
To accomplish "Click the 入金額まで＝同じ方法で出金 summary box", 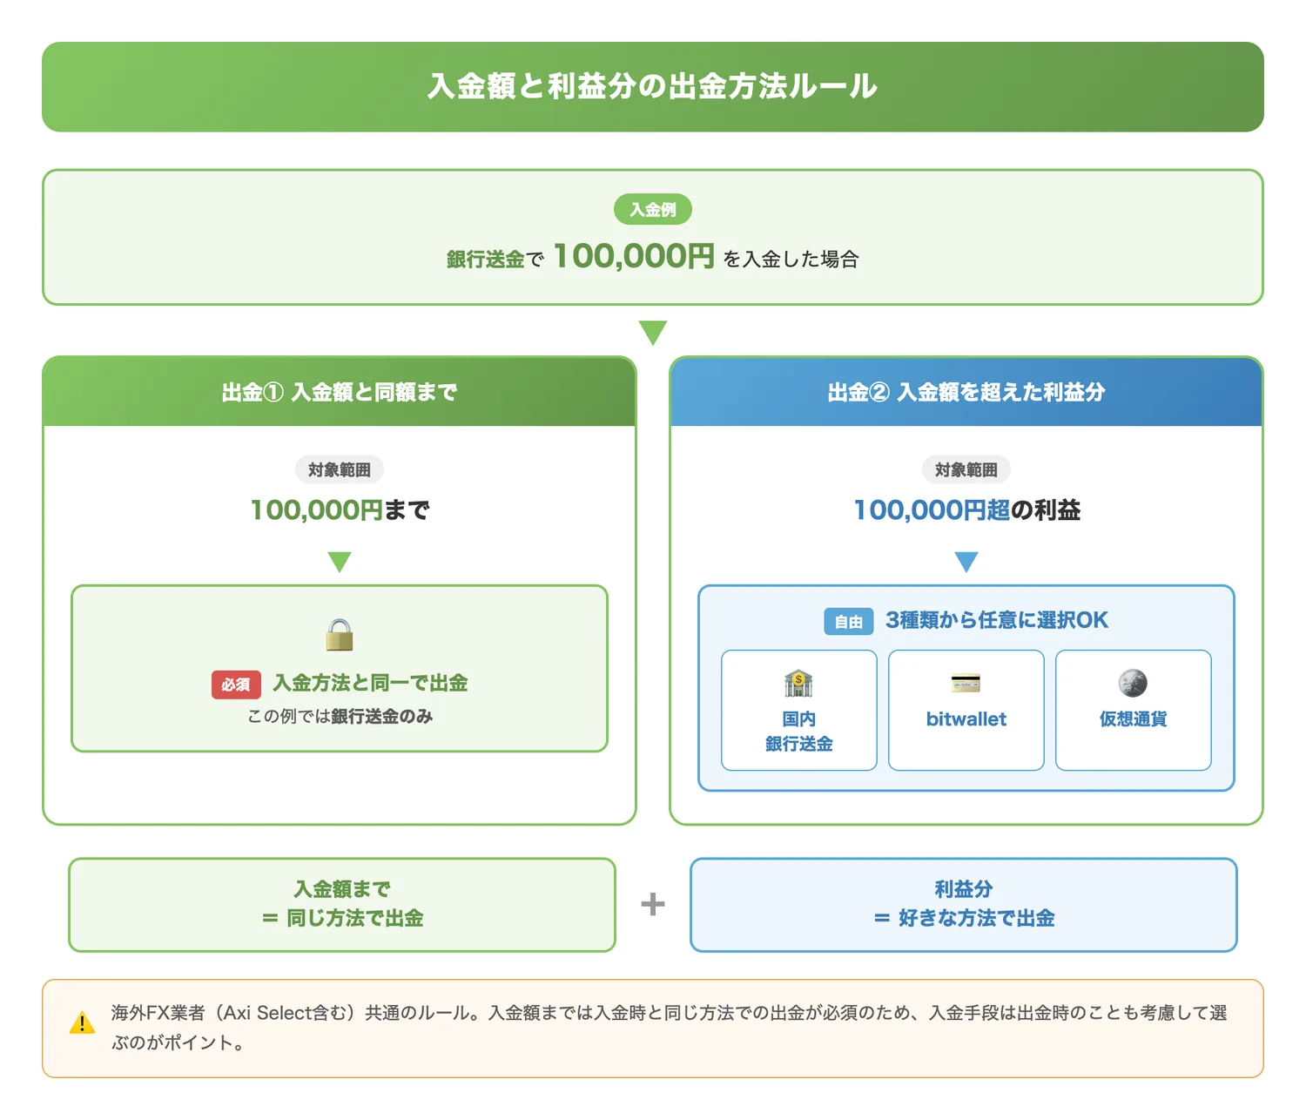I will [x=342, y=905].
